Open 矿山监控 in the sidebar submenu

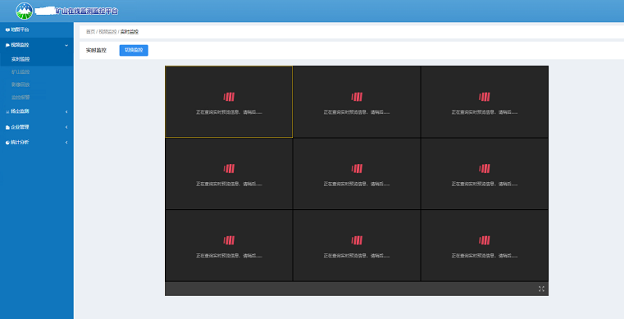[x=20, y=72]
